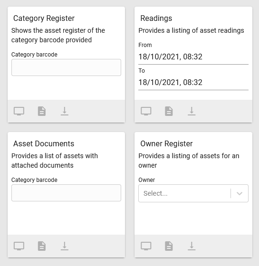Focus Category barcode field in Asset Documents

(x=66, y=193)
